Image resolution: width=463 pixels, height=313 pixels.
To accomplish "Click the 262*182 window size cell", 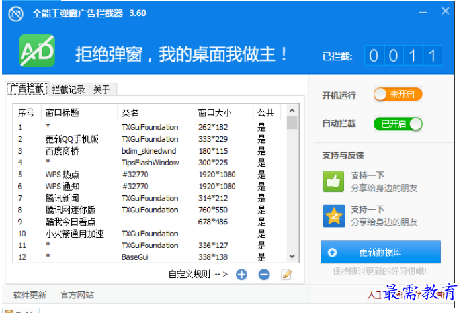I will (213, 127).
